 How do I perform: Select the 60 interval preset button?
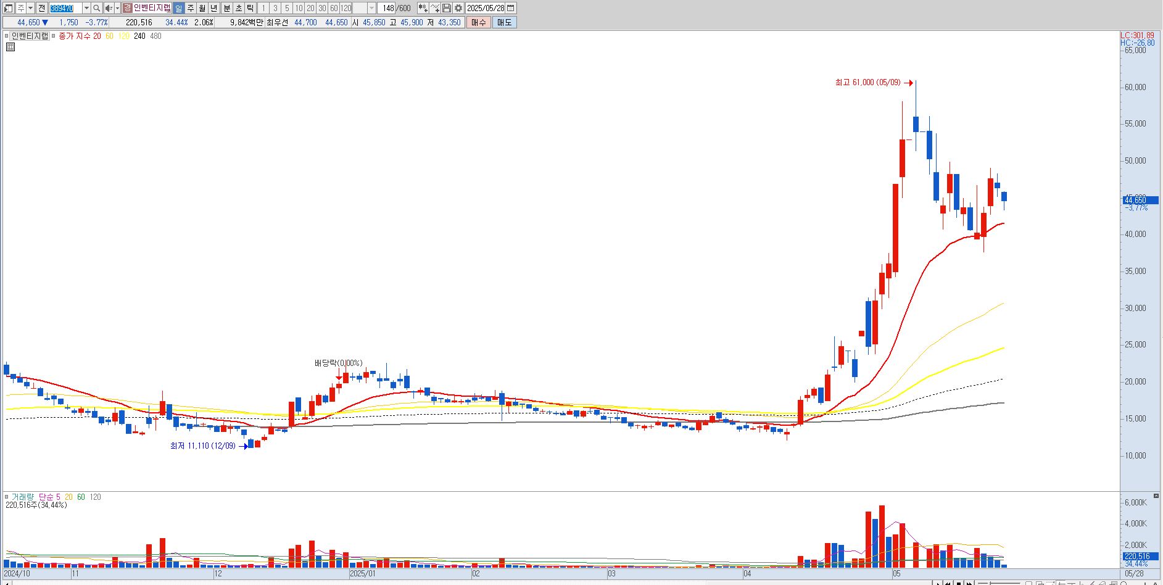334,8
